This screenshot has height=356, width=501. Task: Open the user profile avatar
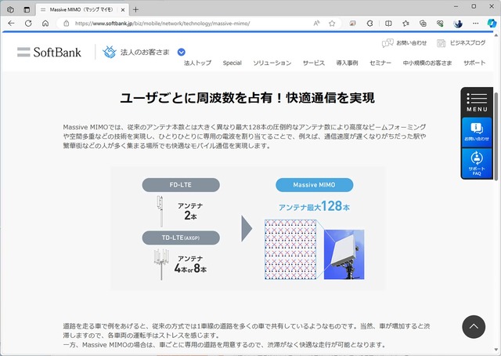click(x=458, y=24)
